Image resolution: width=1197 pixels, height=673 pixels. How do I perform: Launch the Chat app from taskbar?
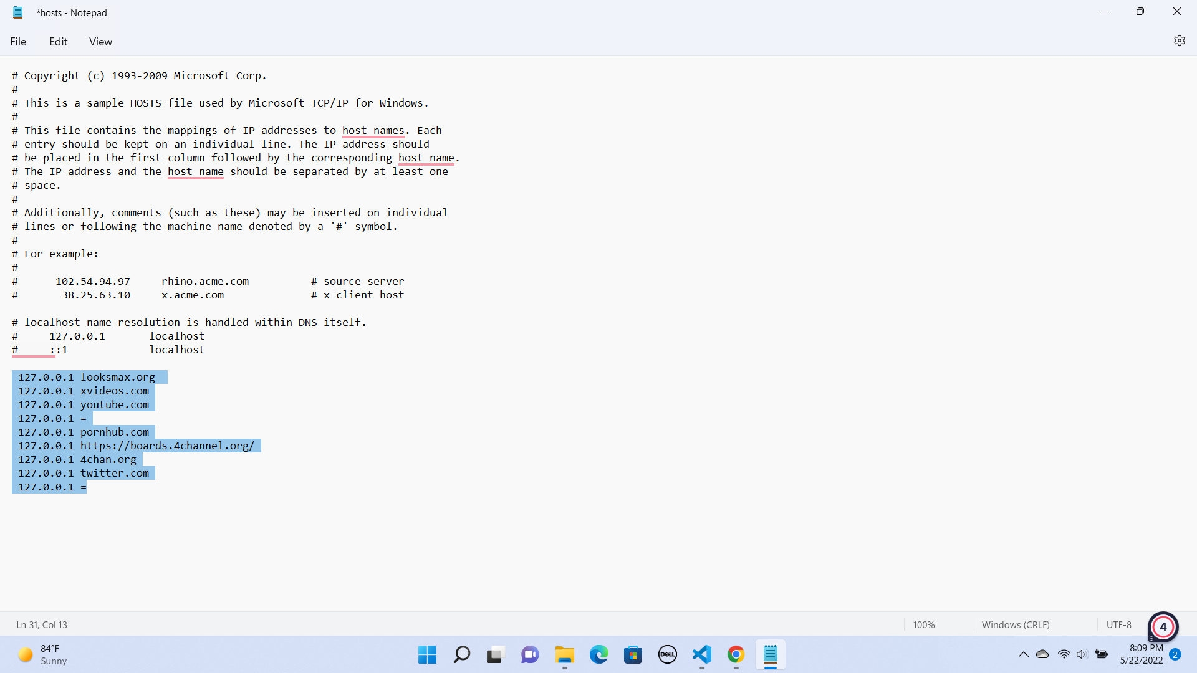tap(530, 654)
